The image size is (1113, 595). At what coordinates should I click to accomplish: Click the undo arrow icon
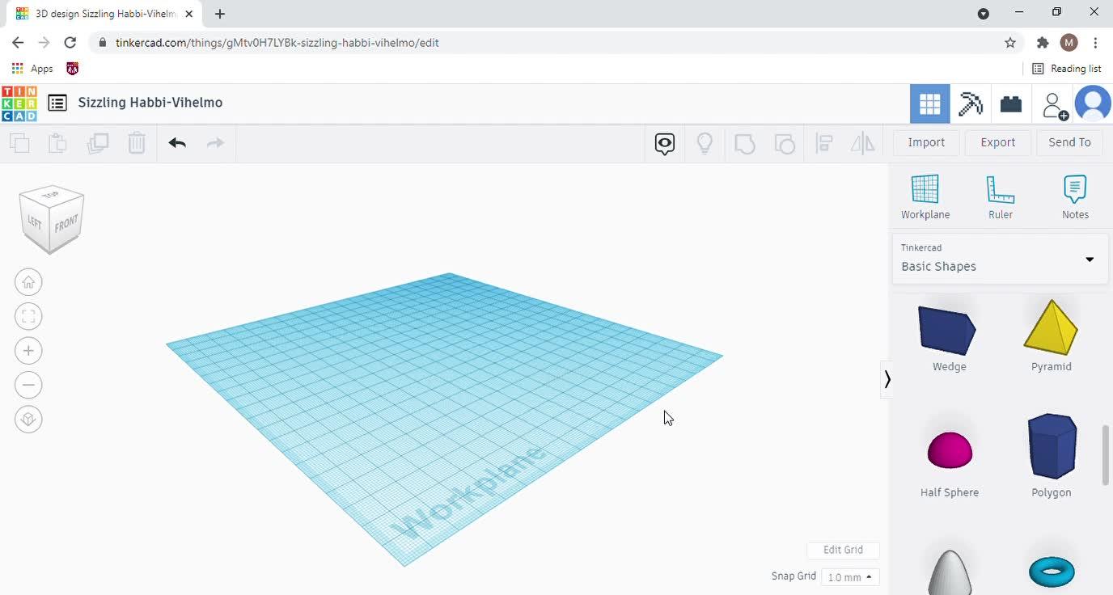(177, 143)
